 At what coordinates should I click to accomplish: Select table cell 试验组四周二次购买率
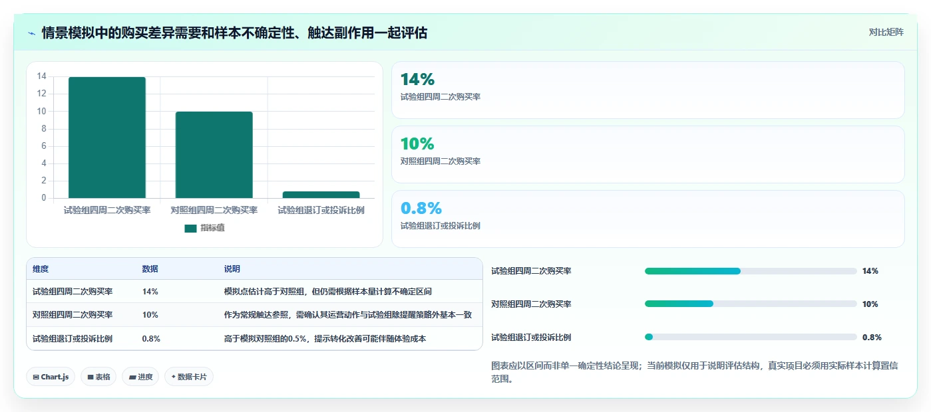click(x=73, y=292)
